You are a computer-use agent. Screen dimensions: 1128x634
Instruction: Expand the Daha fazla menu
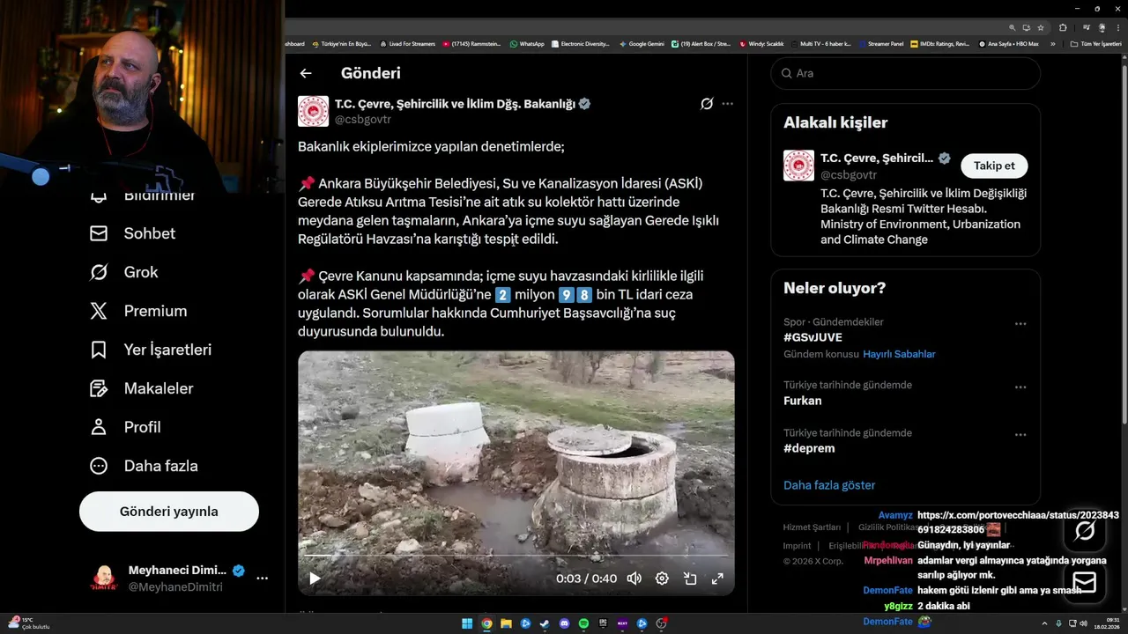tap(144, 466)
